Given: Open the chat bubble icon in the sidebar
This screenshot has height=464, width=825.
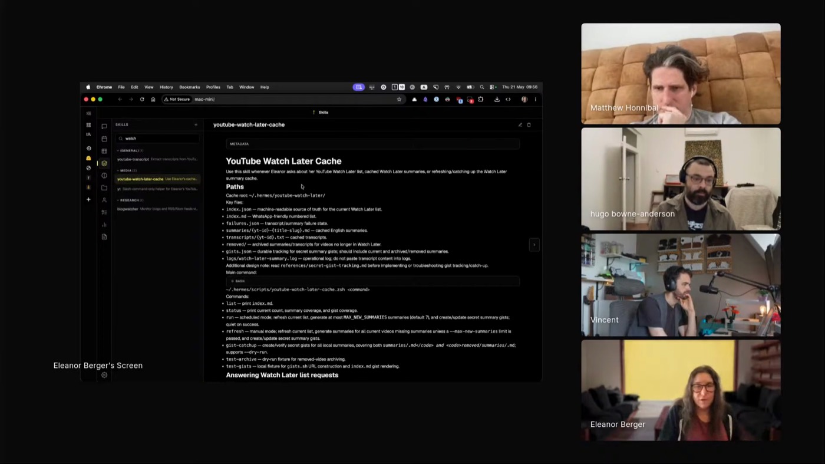Looking at the screenshot, I should (x=104, y=126).
